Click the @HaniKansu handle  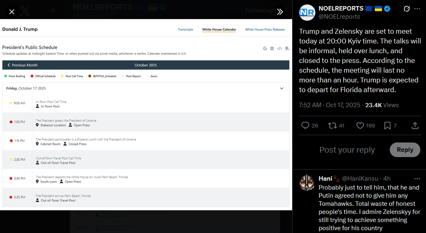[360, 179]
